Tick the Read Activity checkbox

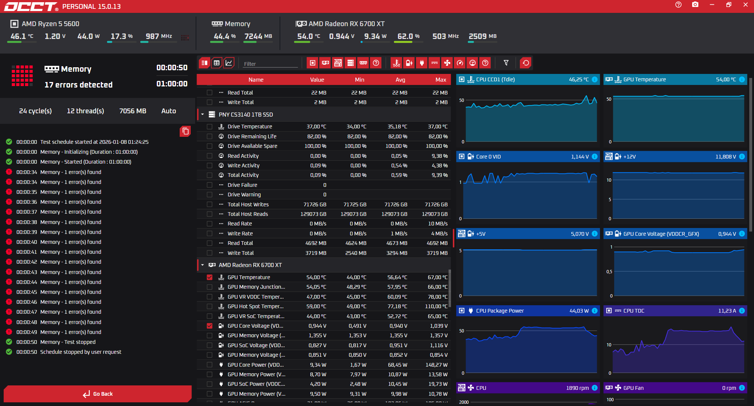pos(209,156)
